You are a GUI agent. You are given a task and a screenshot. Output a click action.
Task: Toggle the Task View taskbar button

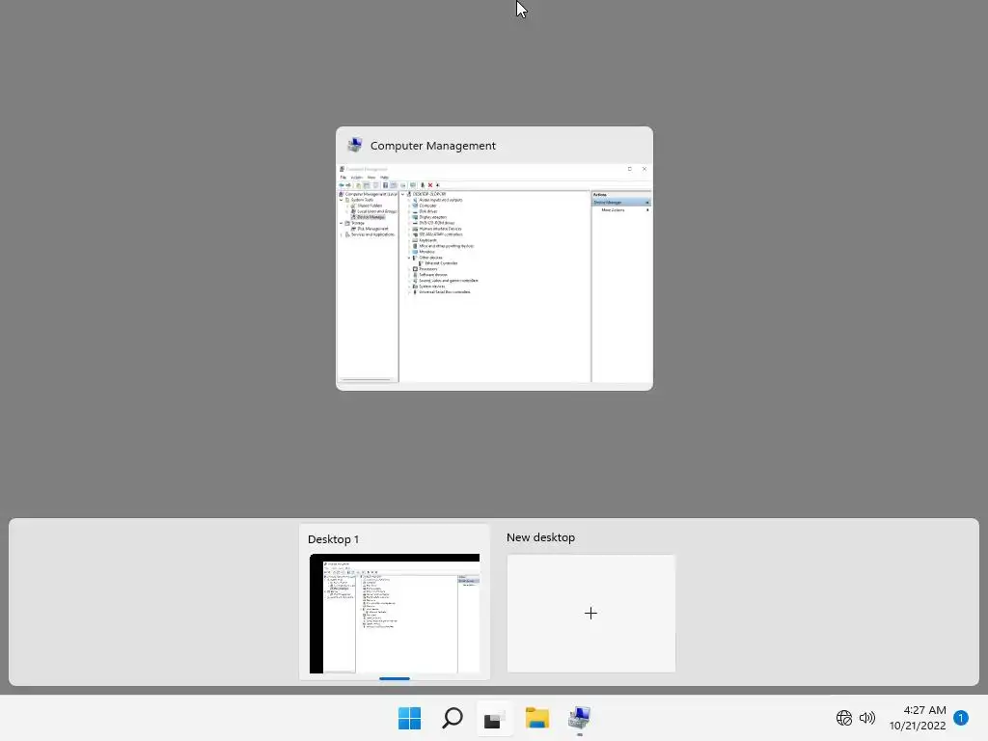pos(495,719)
